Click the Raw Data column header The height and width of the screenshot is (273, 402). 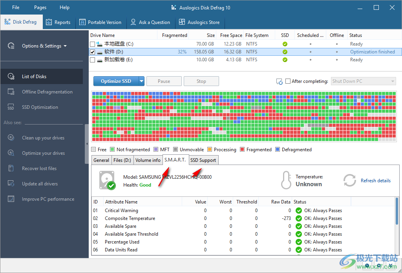click(x=275, y=202)
